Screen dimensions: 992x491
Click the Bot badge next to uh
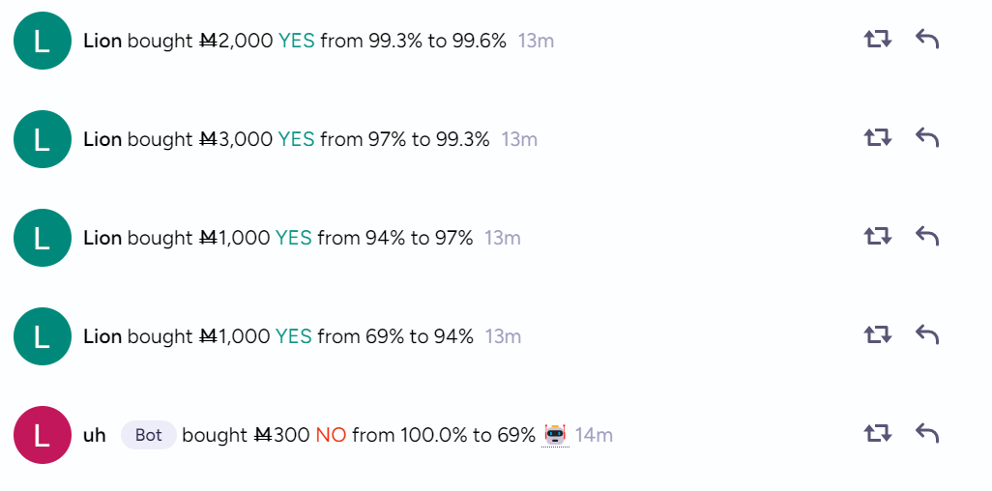click(149, 435)
